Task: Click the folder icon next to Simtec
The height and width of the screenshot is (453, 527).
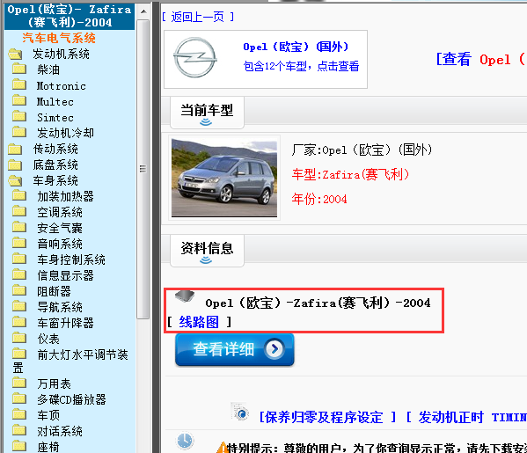Action: pos(19,116)
